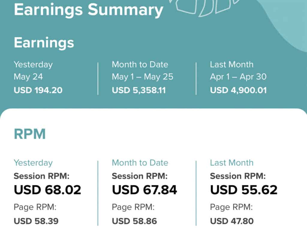Click May 1 – May 25 range

coord(142,76)
